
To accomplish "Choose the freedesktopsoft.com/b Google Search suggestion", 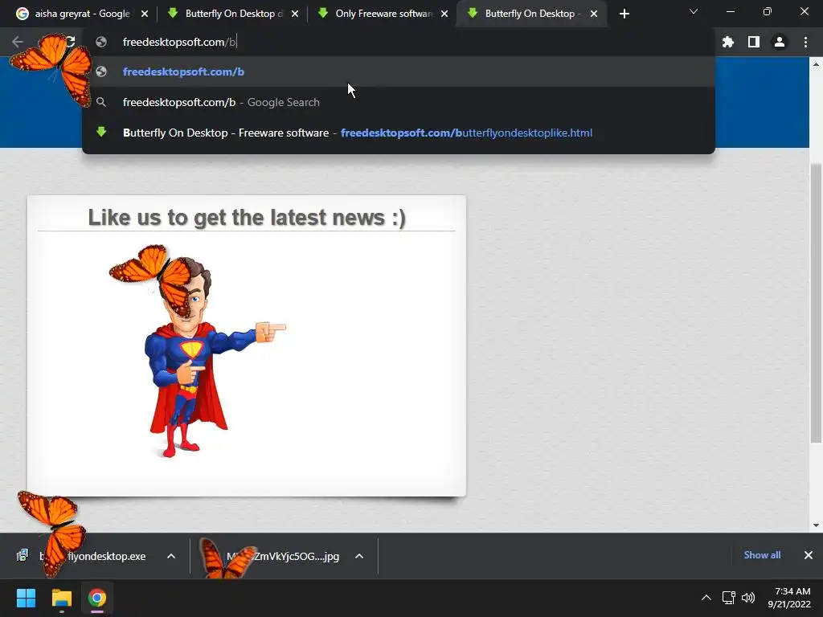I will pyautogui.click(x=399, y=102).
